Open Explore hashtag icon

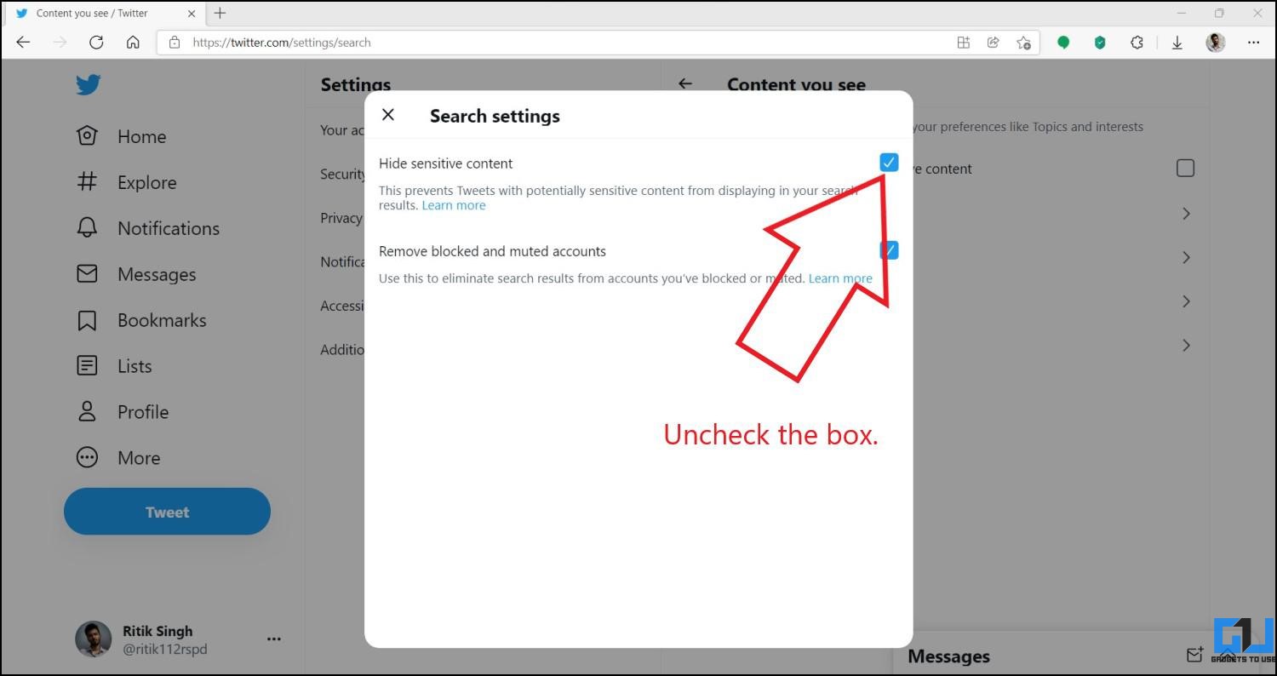(x=87, y=181)
